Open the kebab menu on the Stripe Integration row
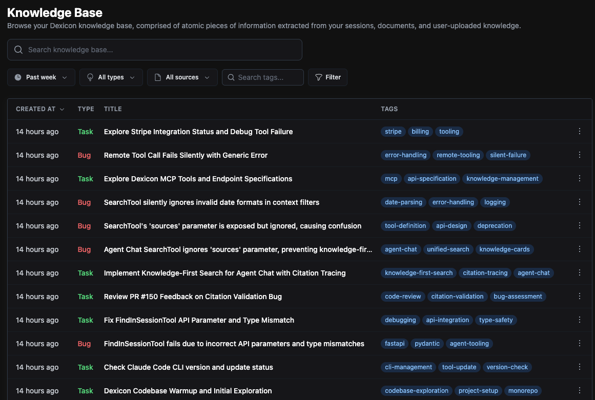This screenshot has width=595, height=400. [580, 131]
